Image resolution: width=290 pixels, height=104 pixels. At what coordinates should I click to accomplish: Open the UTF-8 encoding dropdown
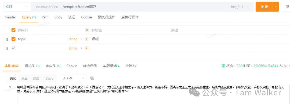tap(73, 78)
